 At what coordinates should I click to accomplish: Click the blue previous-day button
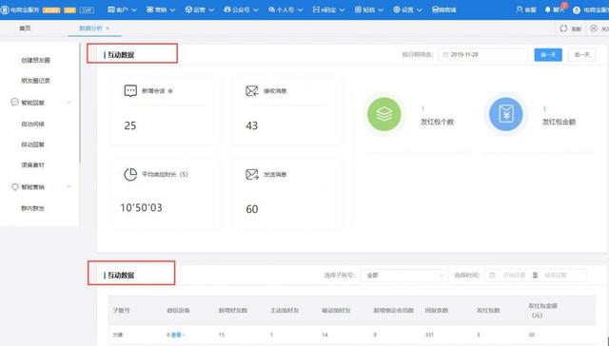tap(548, 55)
